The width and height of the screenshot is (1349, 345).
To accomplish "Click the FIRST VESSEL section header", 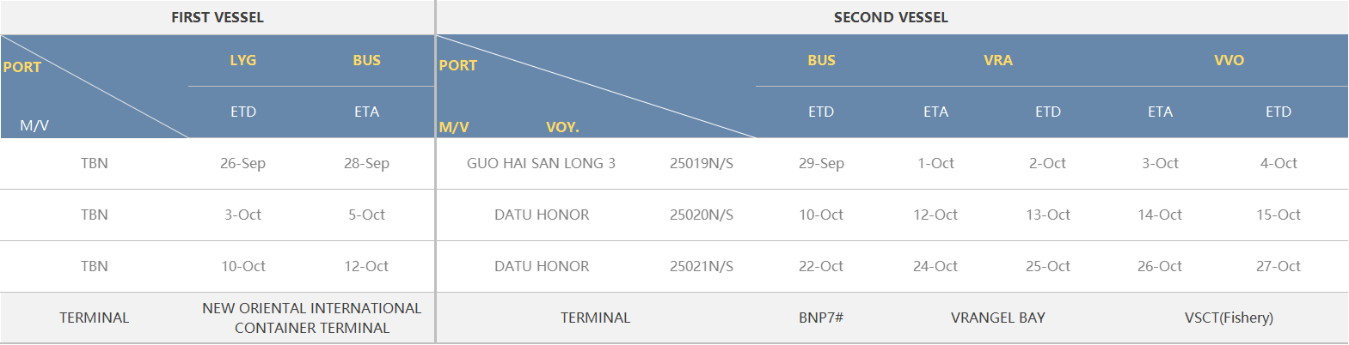I will [x=218, y=17].
